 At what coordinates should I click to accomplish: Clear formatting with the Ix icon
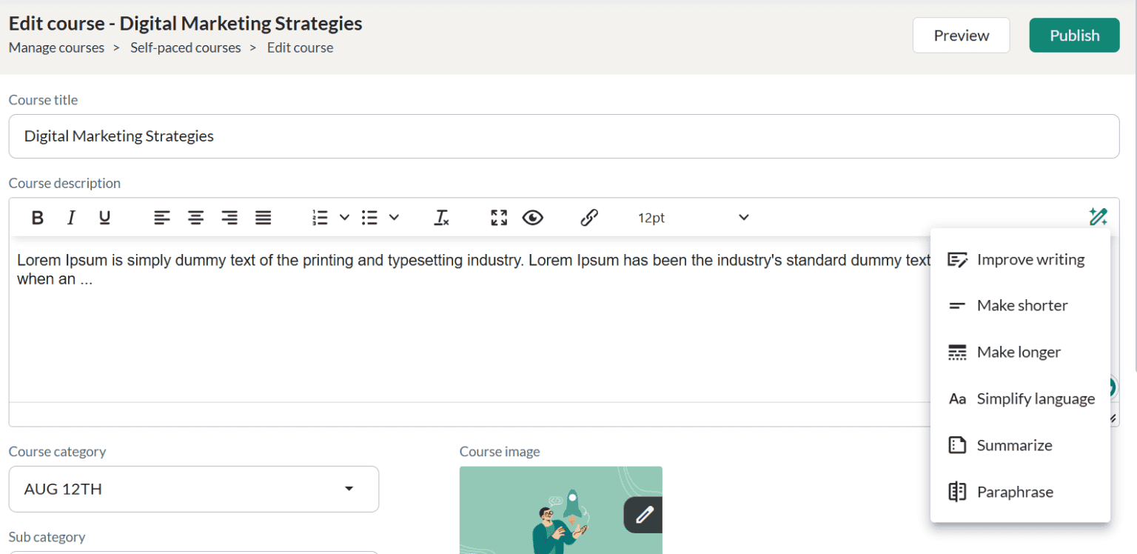[441, 217]
